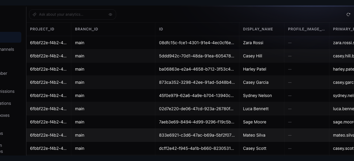Image resolution: width=354 pixels, height=161 pixels.
Task: Click the sparkle icon in the search bar
Action: (x=34, y=14)
